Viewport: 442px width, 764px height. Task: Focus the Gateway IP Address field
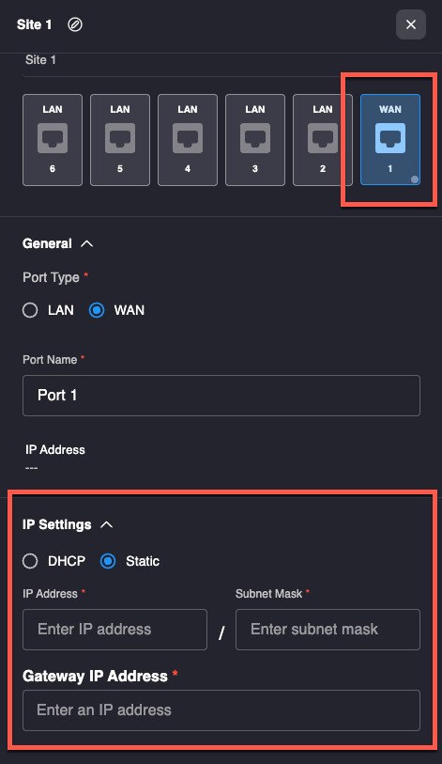click(x=221, y=710)
